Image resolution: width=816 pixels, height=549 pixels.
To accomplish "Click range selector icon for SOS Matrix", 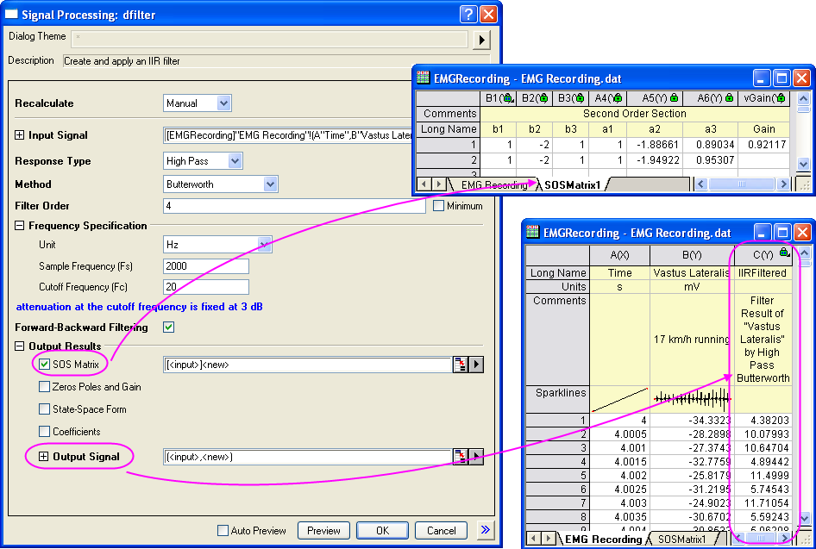I will click(461, 365).
